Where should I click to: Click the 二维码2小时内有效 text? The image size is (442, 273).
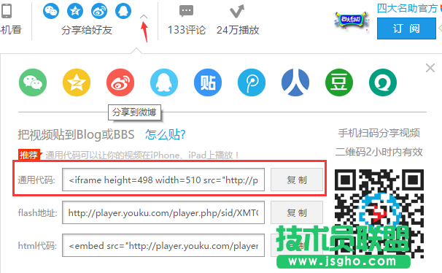tap(379, 152)
